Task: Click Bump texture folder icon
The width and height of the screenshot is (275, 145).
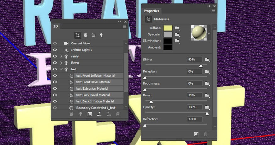Action: click(x=207, y=96)
